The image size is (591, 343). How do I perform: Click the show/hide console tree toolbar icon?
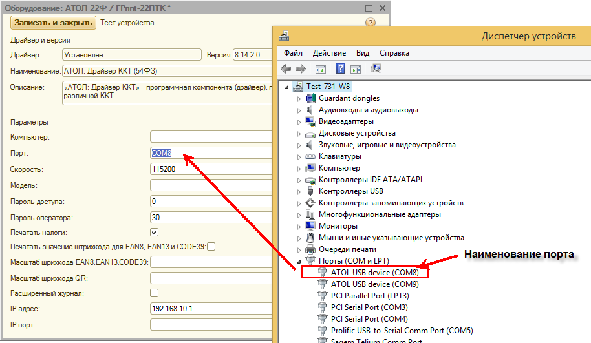click(x=320, y=68)
